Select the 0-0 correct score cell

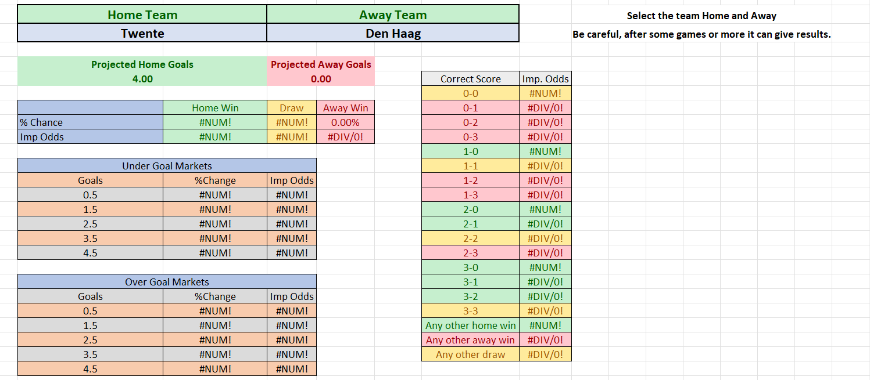470,93
